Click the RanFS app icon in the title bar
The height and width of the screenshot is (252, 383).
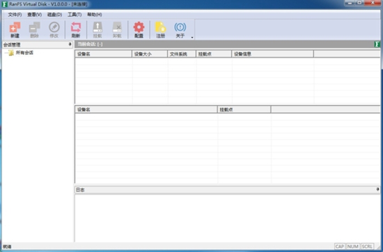(x=4, y=4)
